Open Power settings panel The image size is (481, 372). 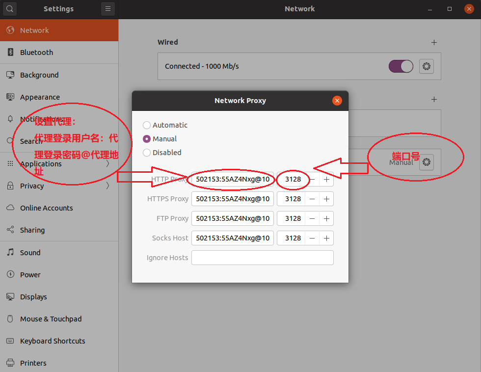[59, 274]
